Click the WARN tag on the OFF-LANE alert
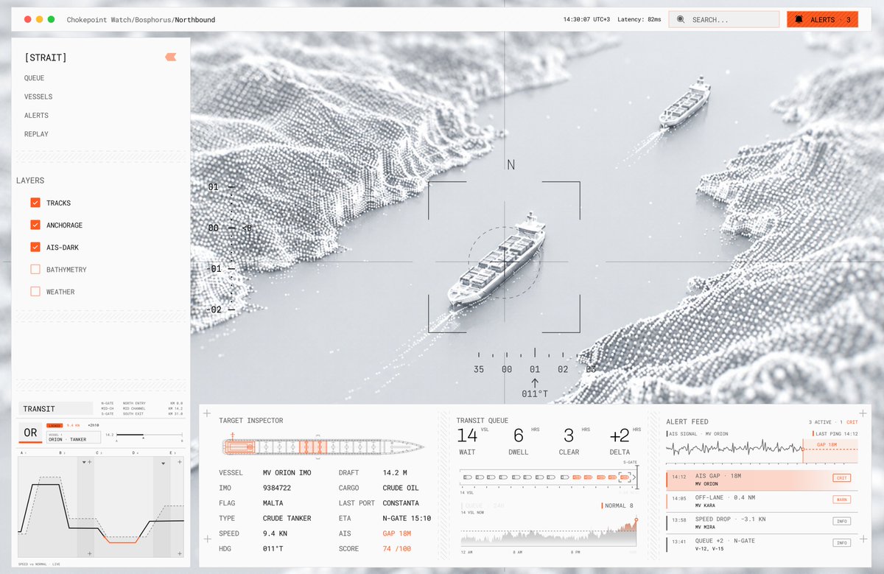 click(841, 500)
